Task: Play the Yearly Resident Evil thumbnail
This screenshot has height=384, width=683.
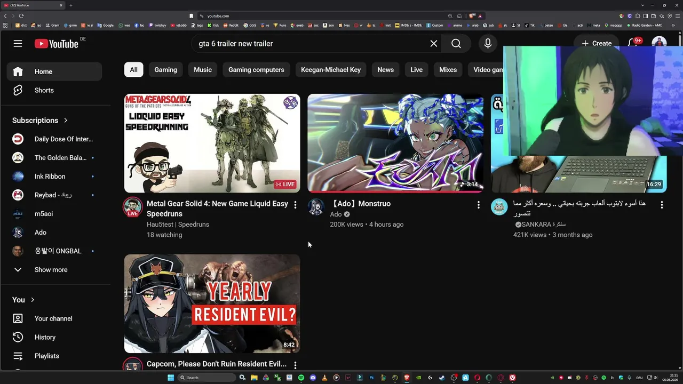Action: point(212,303)
